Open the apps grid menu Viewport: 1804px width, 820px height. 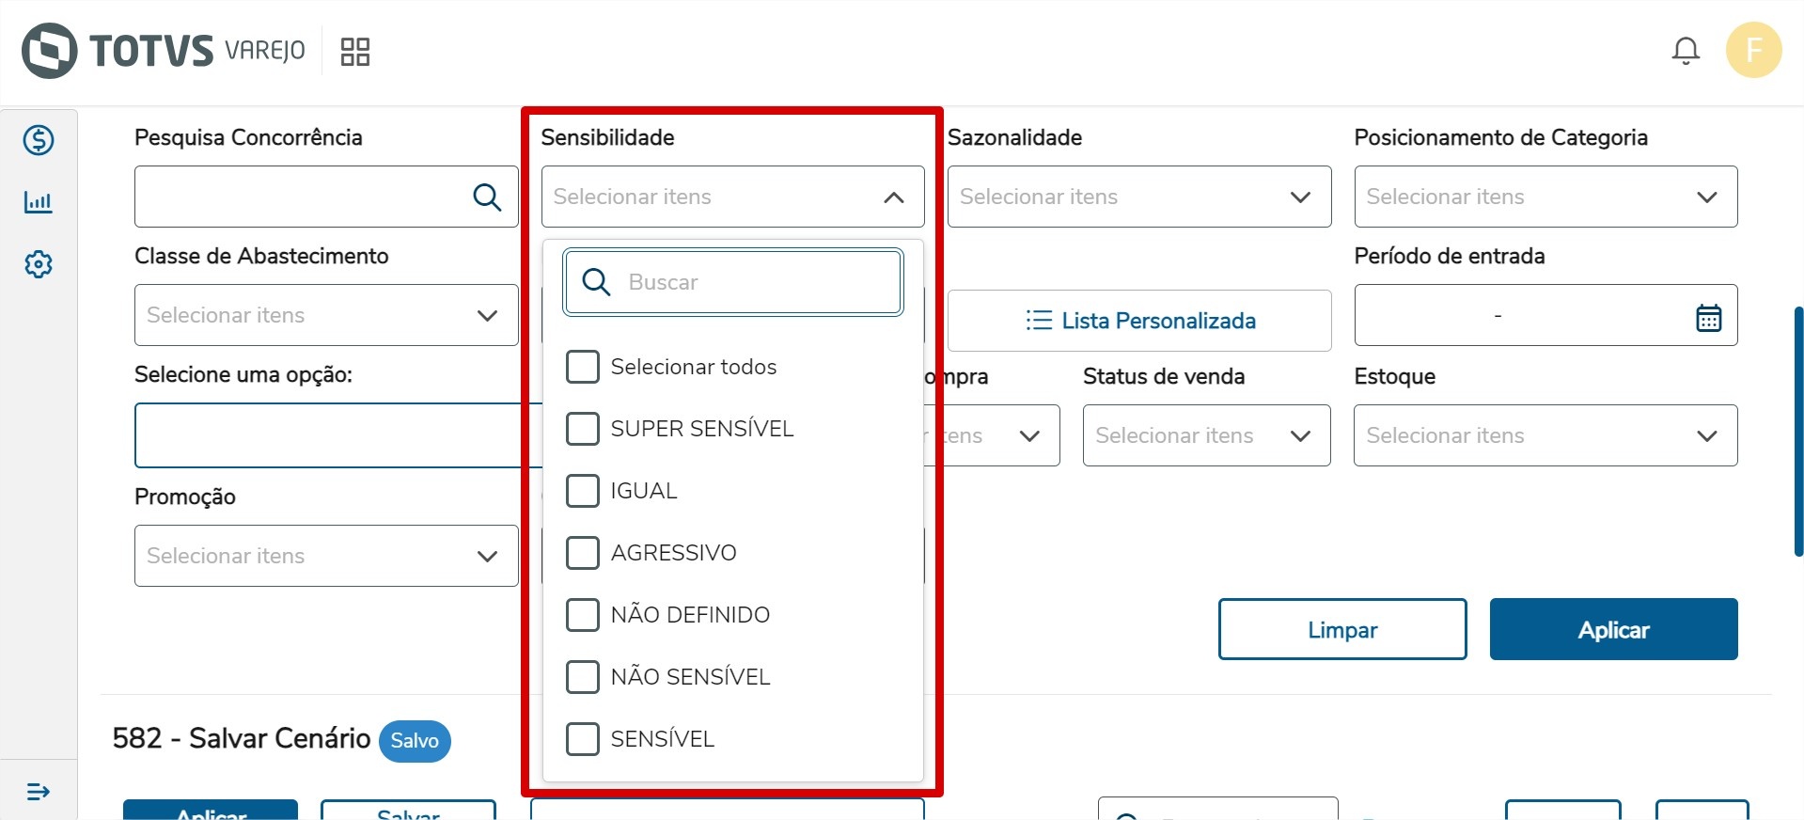(354, 52)
